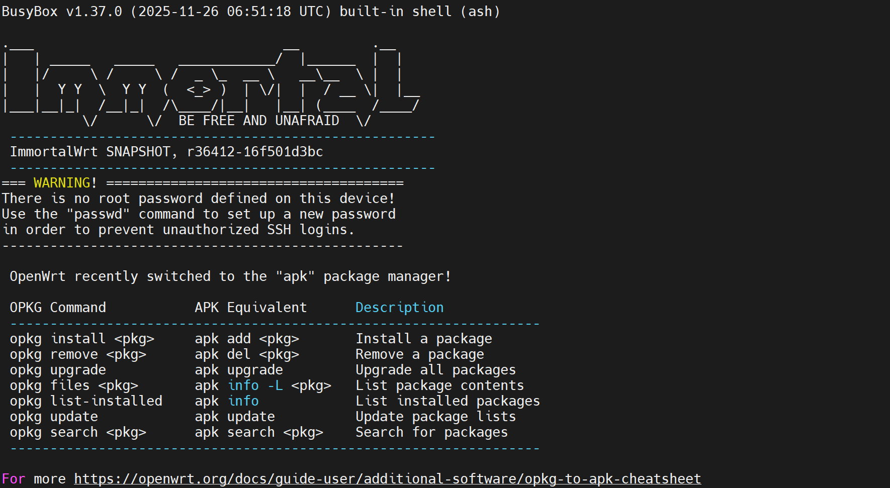Click the ImmortalWrt SNAPSHOT version line
The height and width of the screenshot is (488, 890).
click(x=166, y=152)
